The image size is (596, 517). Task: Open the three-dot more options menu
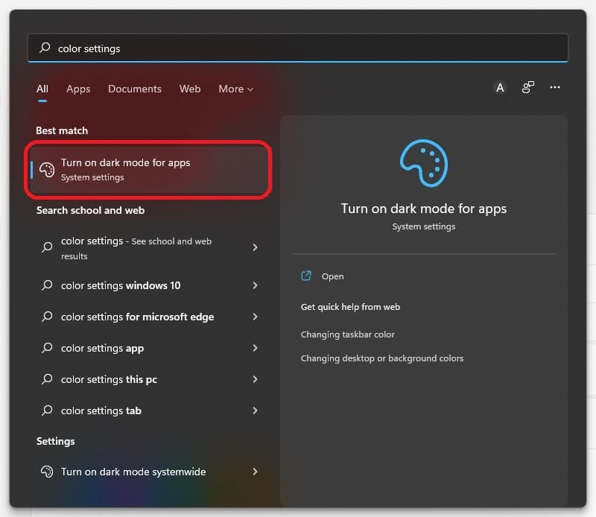click(x=555, y=88)
